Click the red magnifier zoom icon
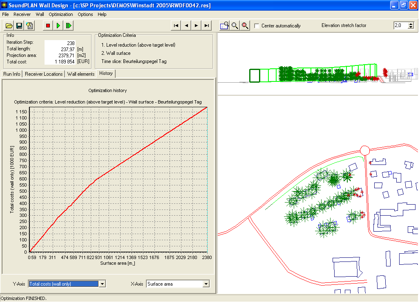Screen dimensions: 420x302 (245, 26)
